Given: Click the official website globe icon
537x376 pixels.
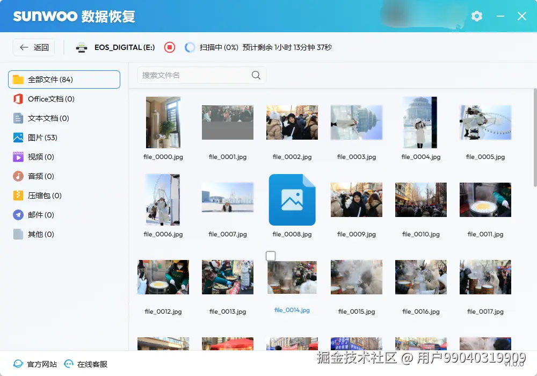Looking at the screenshot, I should pos(18,364).
